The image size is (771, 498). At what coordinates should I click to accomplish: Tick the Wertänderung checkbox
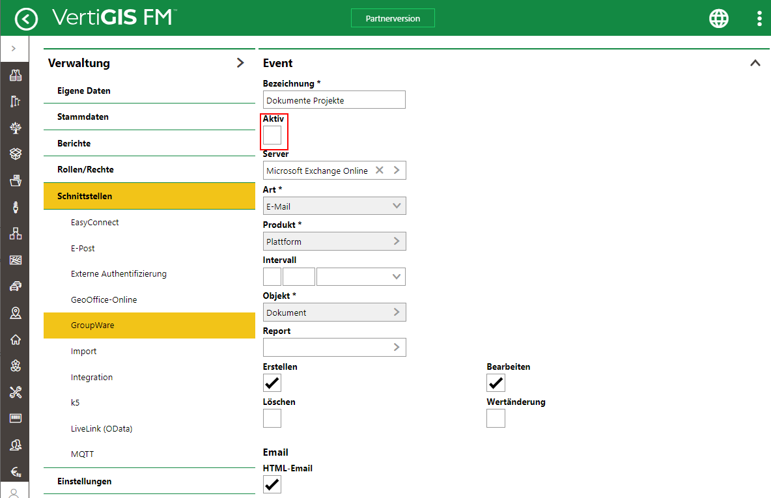(x=496, y=419)
